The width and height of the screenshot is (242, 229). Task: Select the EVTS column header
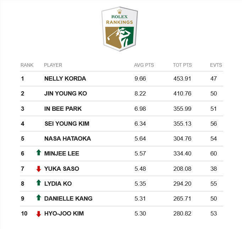click(216, 65)
